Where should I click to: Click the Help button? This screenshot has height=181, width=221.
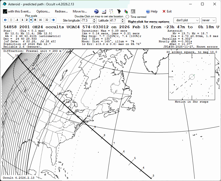pyautogui.click(x=152, y=11)
